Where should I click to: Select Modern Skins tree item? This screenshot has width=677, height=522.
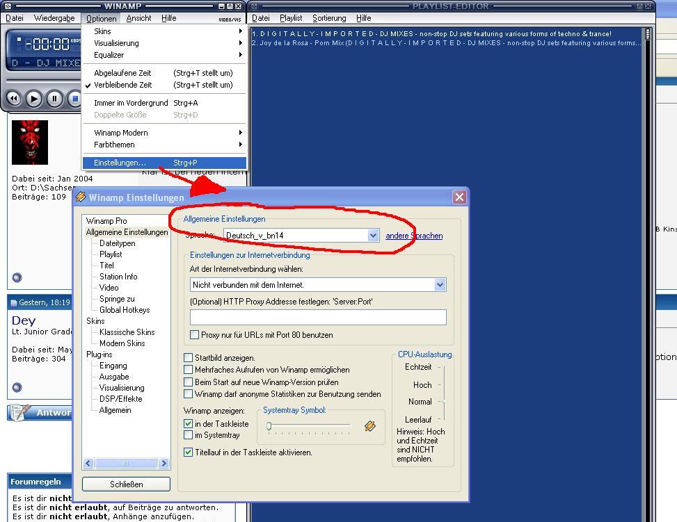point(122,343)
